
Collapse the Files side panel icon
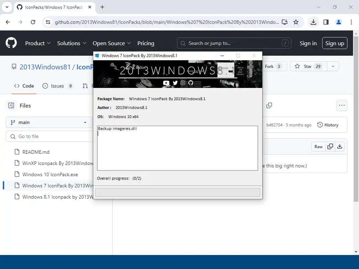tap(11, 105)
